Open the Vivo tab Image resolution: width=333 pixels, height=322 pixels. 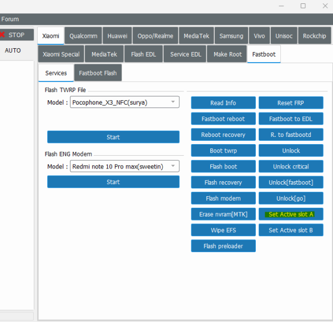pos(259,36)
